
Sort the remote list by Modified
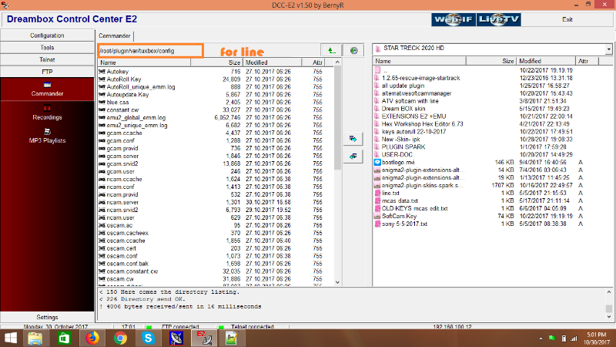point(273,62)
